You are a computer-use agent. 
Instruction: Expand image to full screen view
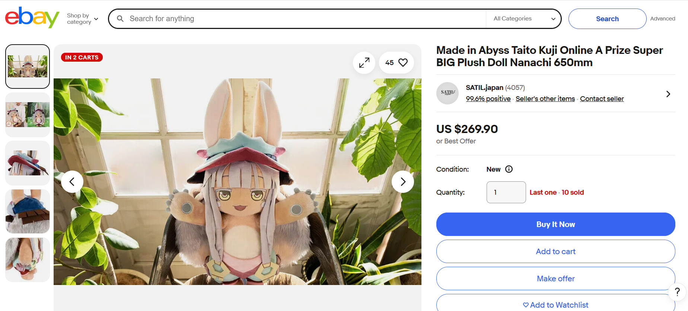(364, 63)
